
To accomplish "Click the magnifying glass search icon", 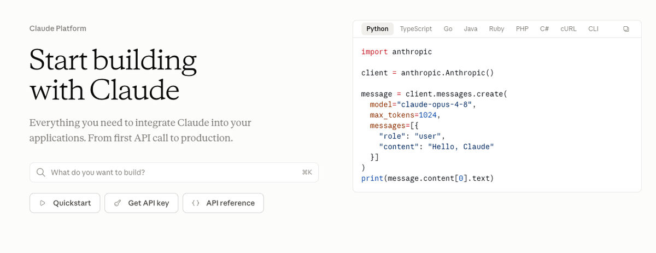I will pos(41,172).
